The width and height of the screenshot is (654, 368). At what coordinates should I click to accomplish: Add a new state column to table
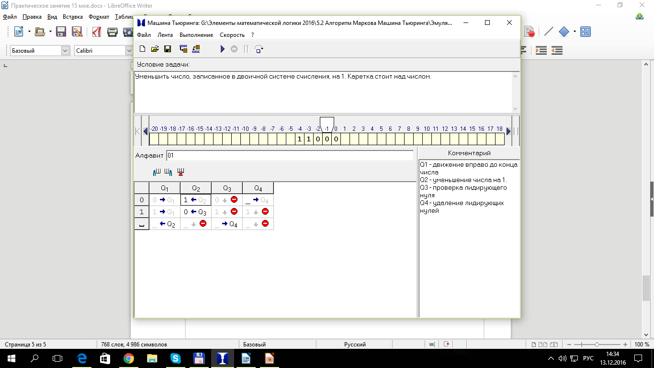tap(157, 172)
